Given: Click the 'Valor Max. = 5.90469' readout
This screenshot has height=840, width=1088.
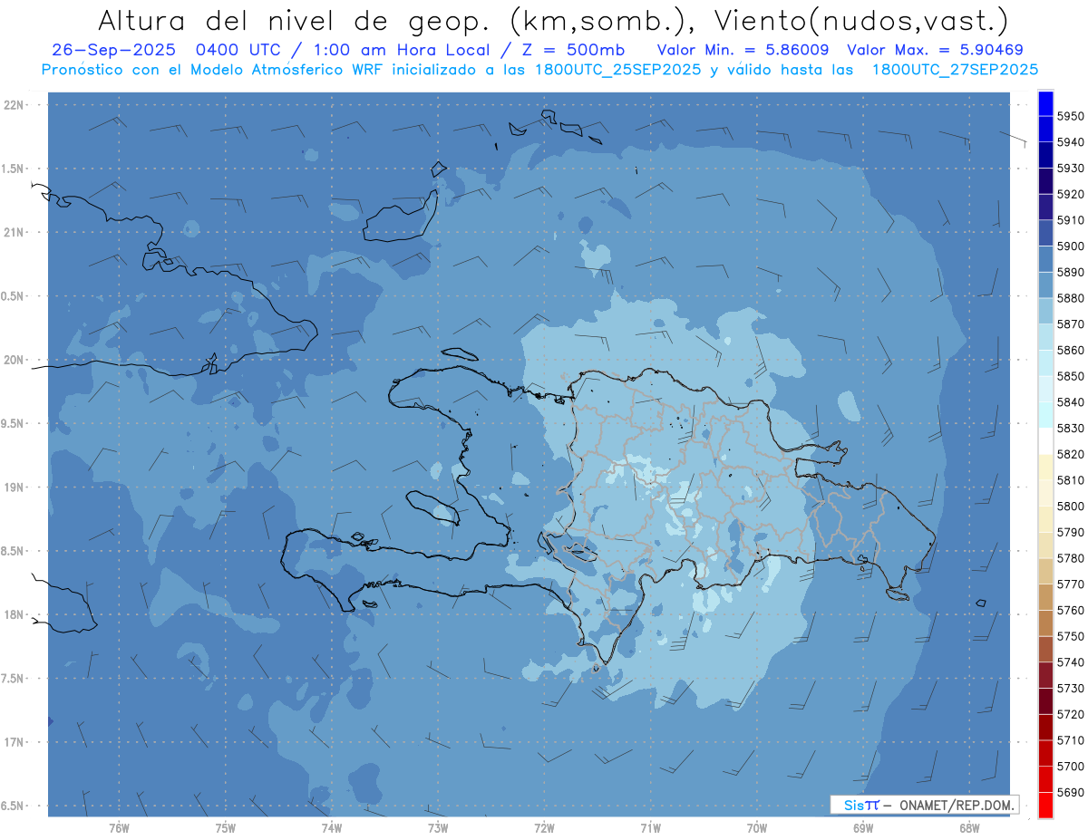Looking at the screenshot, I should (x=935, y=50).
